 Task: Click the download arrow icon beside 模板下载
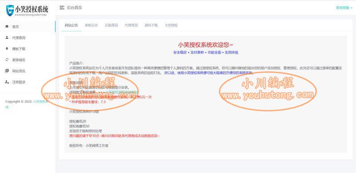click(7, 49)
